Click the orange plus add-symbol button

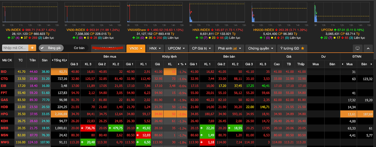pos(32,48)
